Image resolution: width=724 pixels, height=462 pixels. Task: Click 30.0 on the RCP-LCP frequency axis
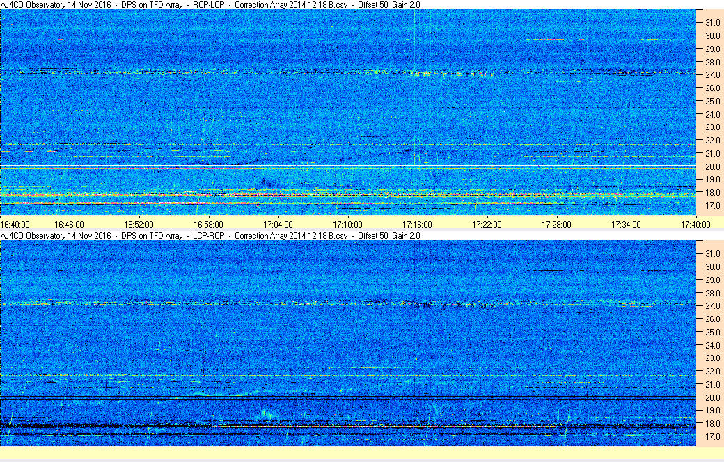(x=712, y=35)
